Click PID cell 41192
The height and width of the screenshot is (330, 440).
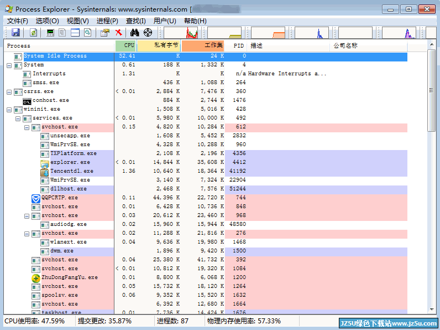coord(237,171)
